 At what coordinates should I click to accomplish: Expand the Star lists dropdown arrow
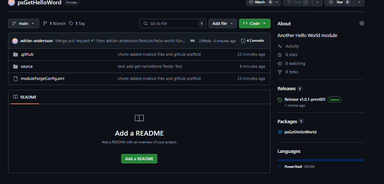(359, 2)
